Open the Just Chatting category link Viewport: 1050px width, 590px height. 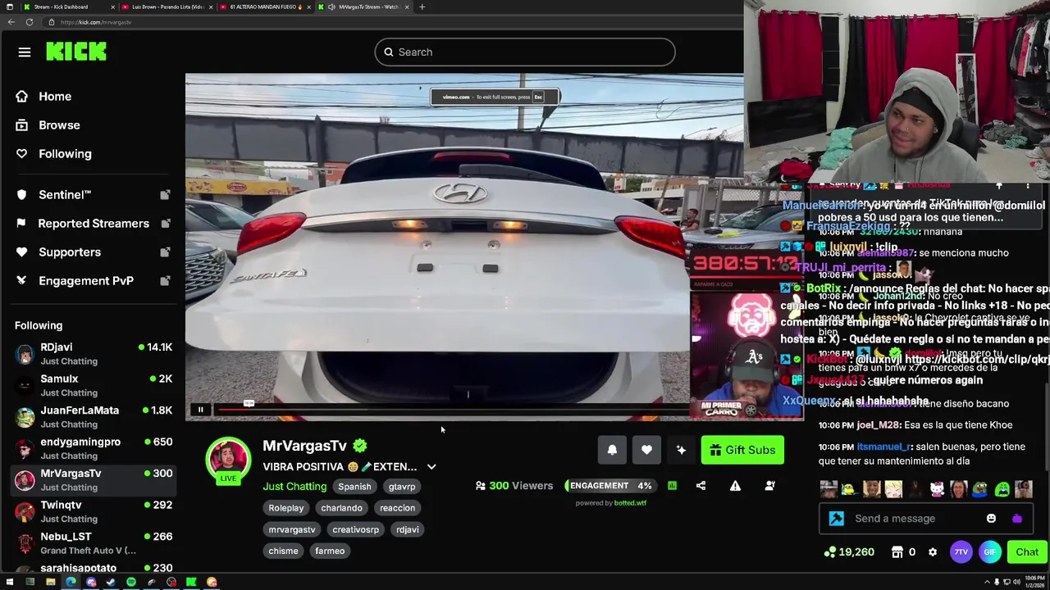(x=294, y=487)
